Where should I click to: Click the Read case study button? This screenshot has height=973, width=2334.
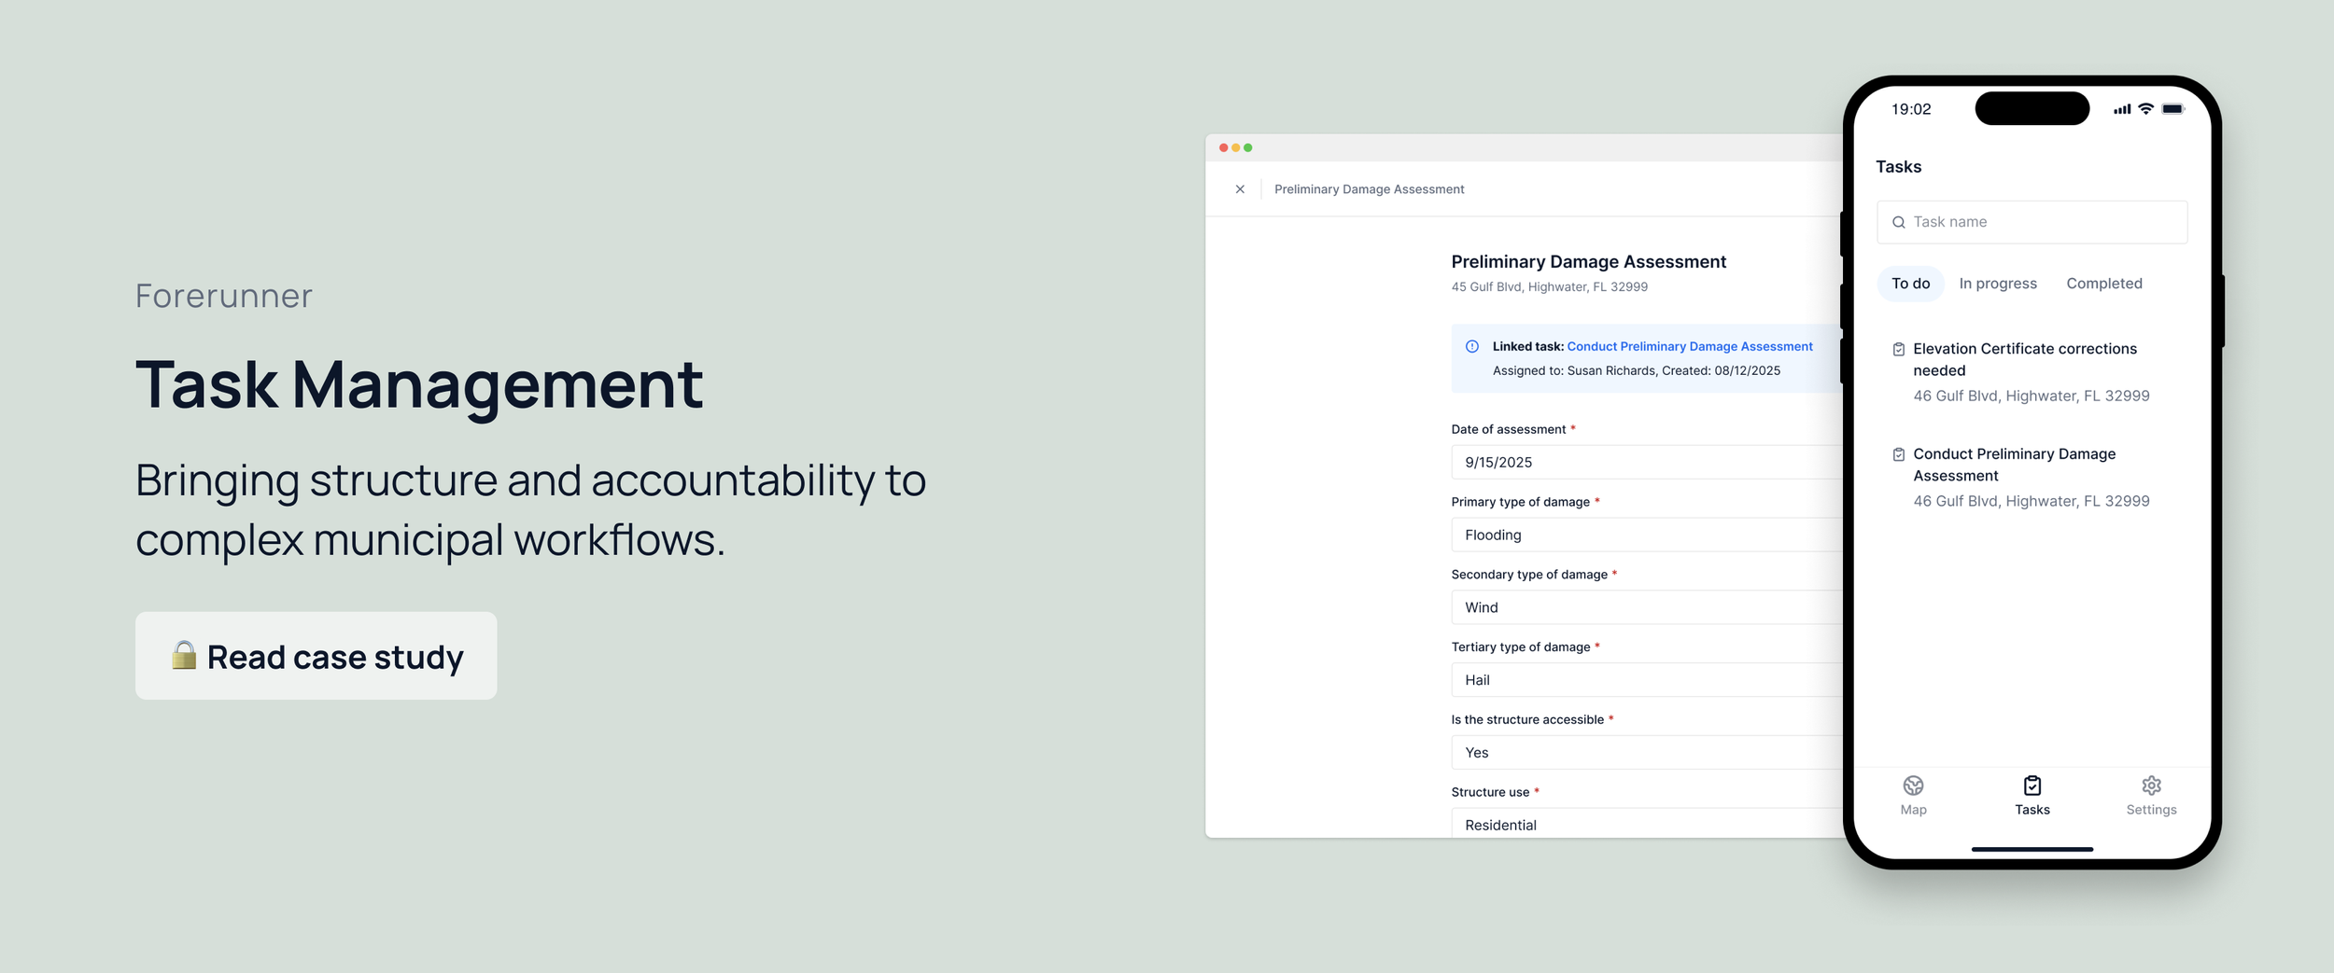(316, 656)
